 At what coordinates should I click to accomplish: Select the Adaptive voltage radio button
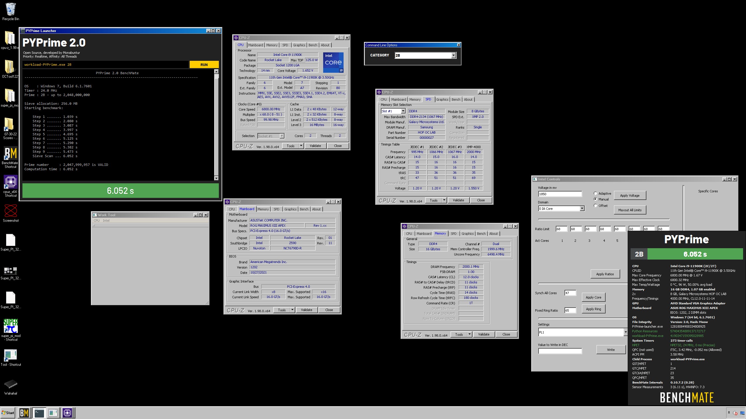(595, 193)
